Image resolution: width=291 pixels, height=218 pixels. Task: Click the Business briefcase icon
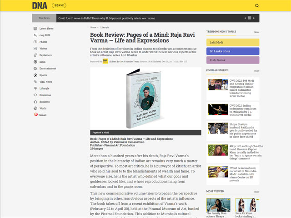point(35,102)
